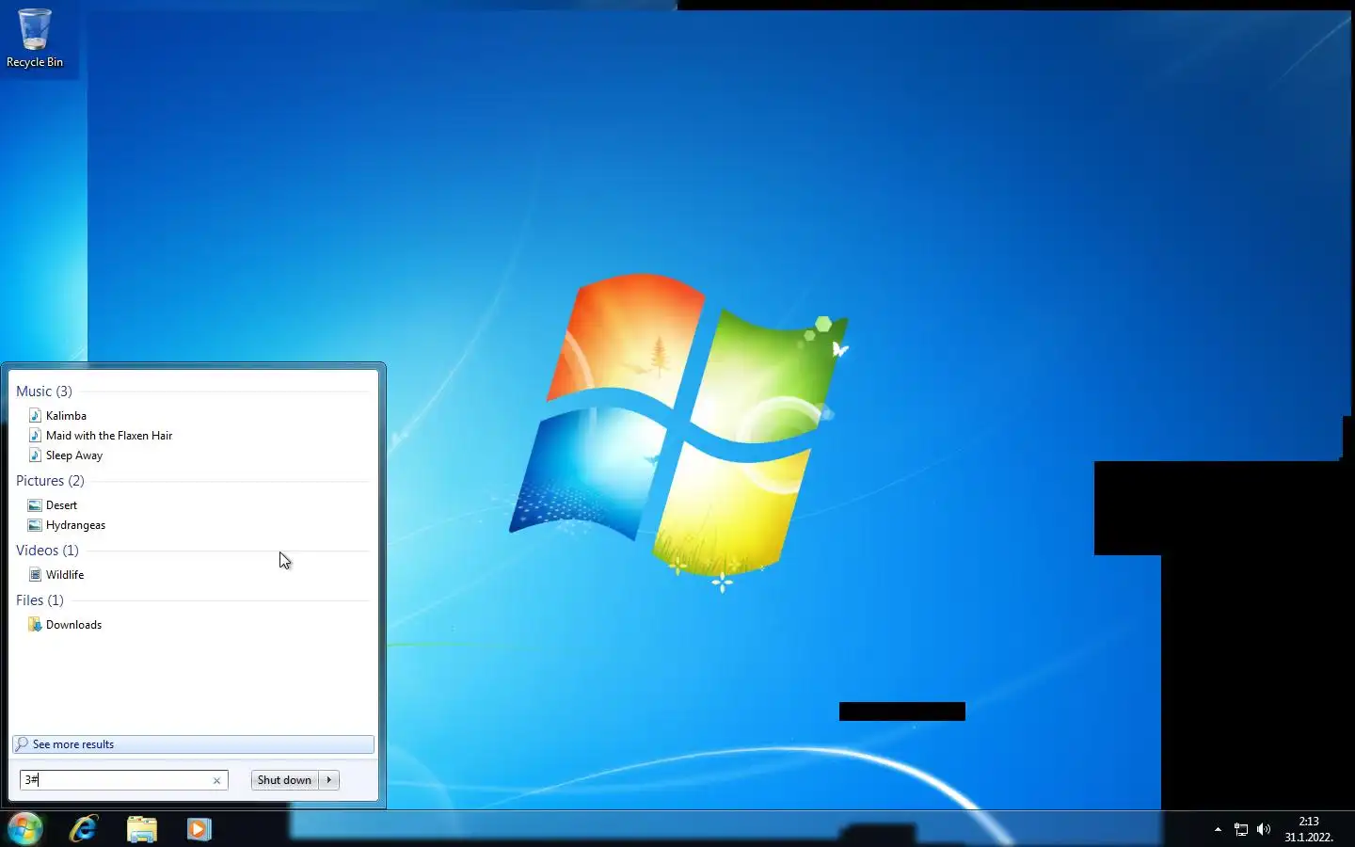
Task: Click the Windows Start orb
Action: [x=25, y=828]
